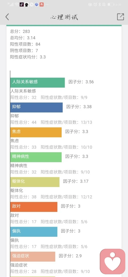Select the red-orange 敌对 bar

(x=34, y=207)
